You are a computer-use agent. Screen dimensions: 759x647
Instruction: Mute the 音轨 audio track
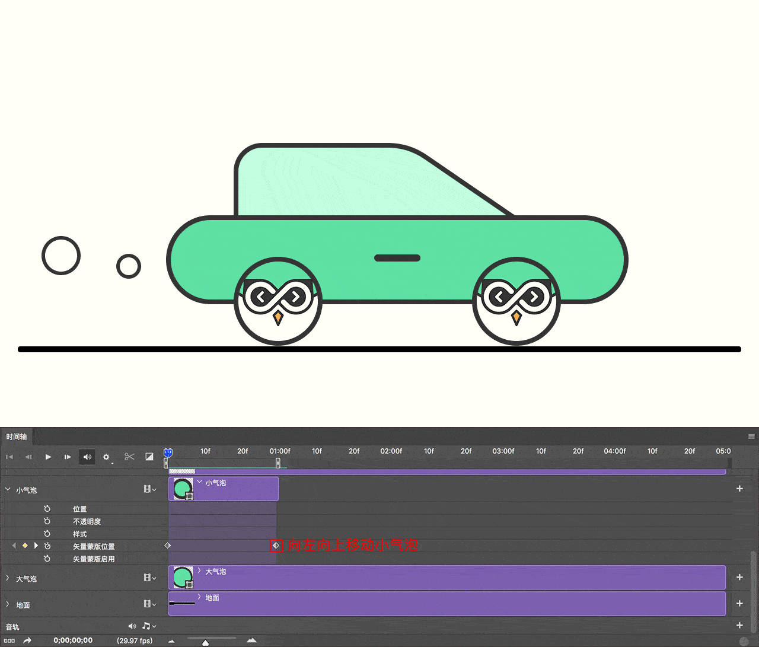(x=132, y=626)
